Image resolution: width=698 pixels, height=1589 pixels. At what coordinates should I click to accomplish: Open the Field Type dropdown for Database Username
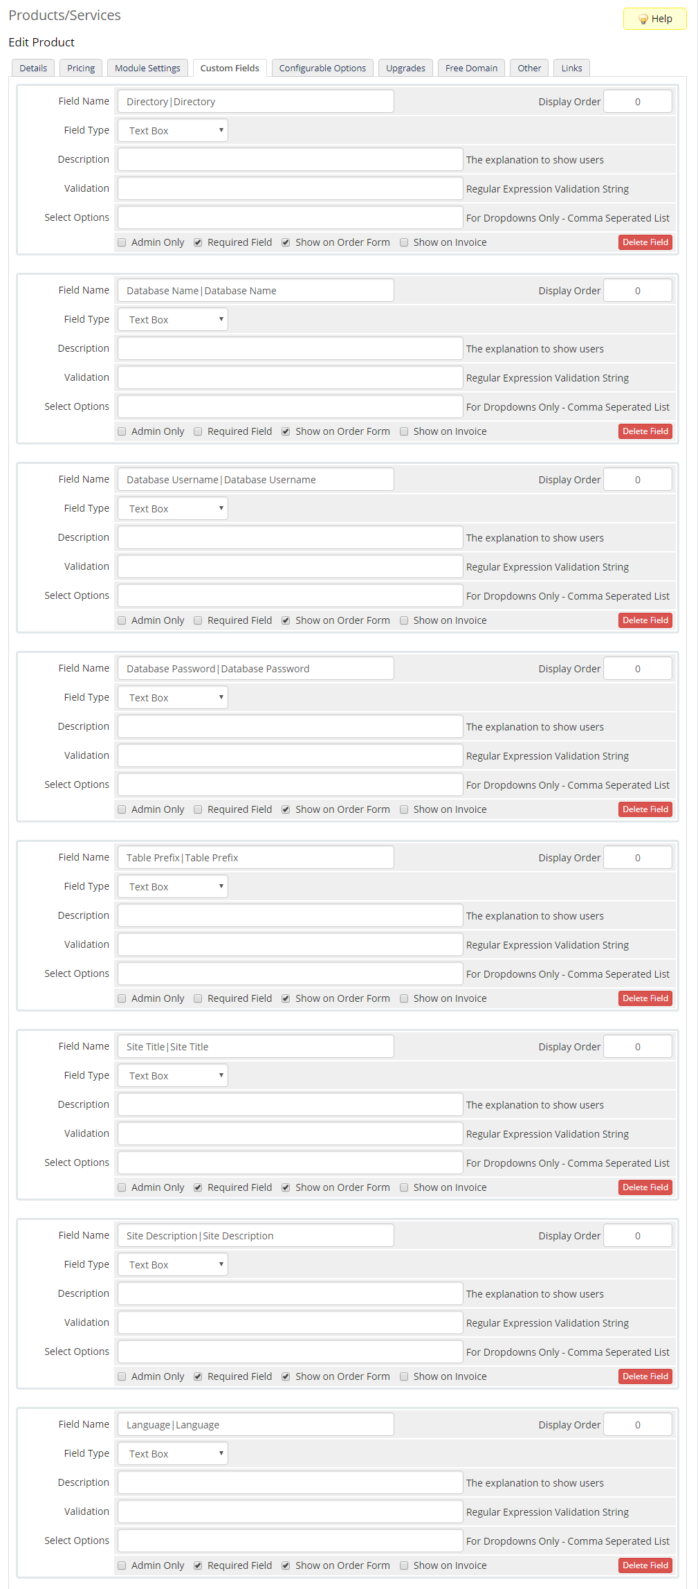tap(173, 508)
